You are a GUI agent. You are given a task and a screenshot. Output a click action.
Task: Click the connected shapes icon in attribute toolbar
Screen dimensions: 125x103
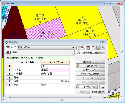(x=83, y=48)
